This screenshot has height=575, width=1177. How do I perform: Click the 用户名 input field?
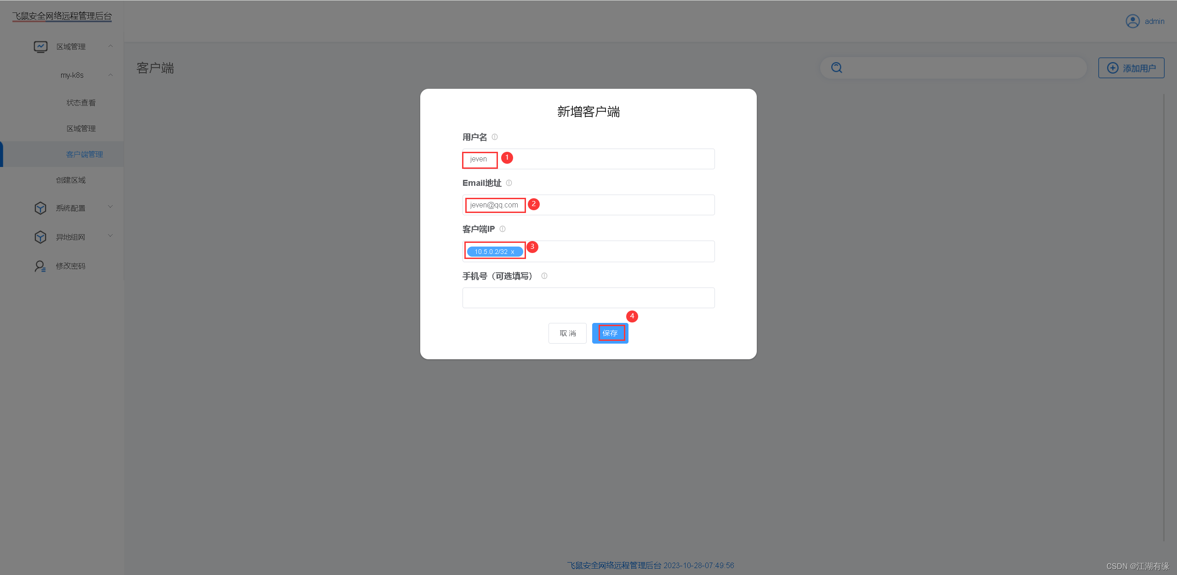(x=588, y=159)
